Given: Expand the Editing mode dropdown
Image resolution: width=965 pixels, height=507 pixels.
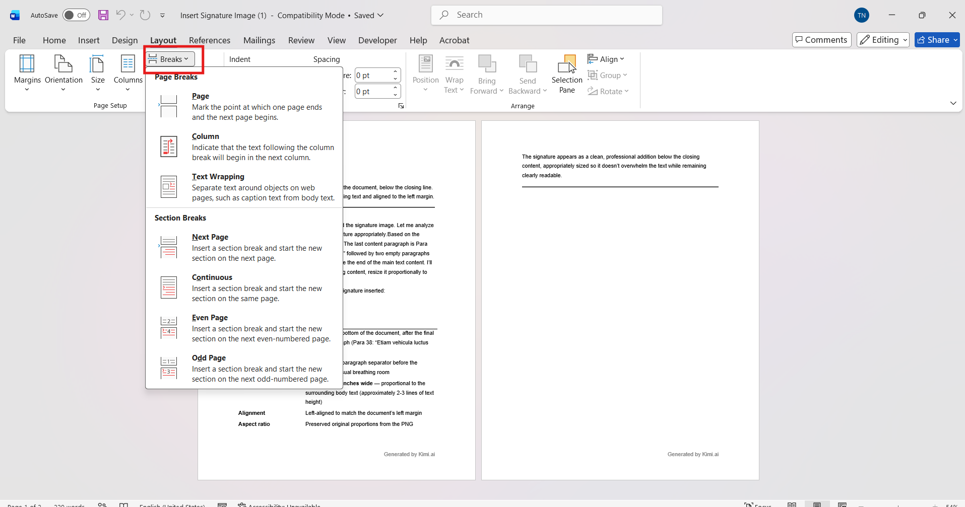Looking at the screenshot, I should tap(883, 40).
